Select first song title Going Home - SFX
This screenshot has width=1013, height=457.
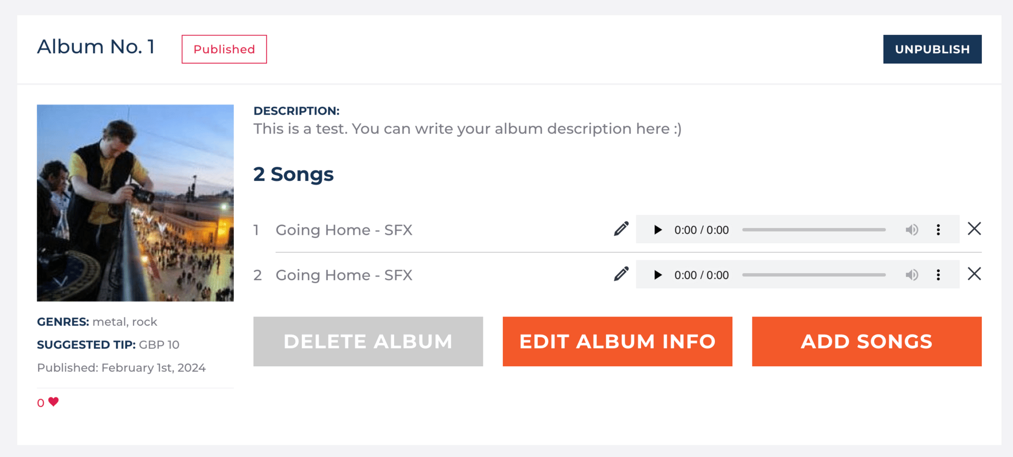344,230
